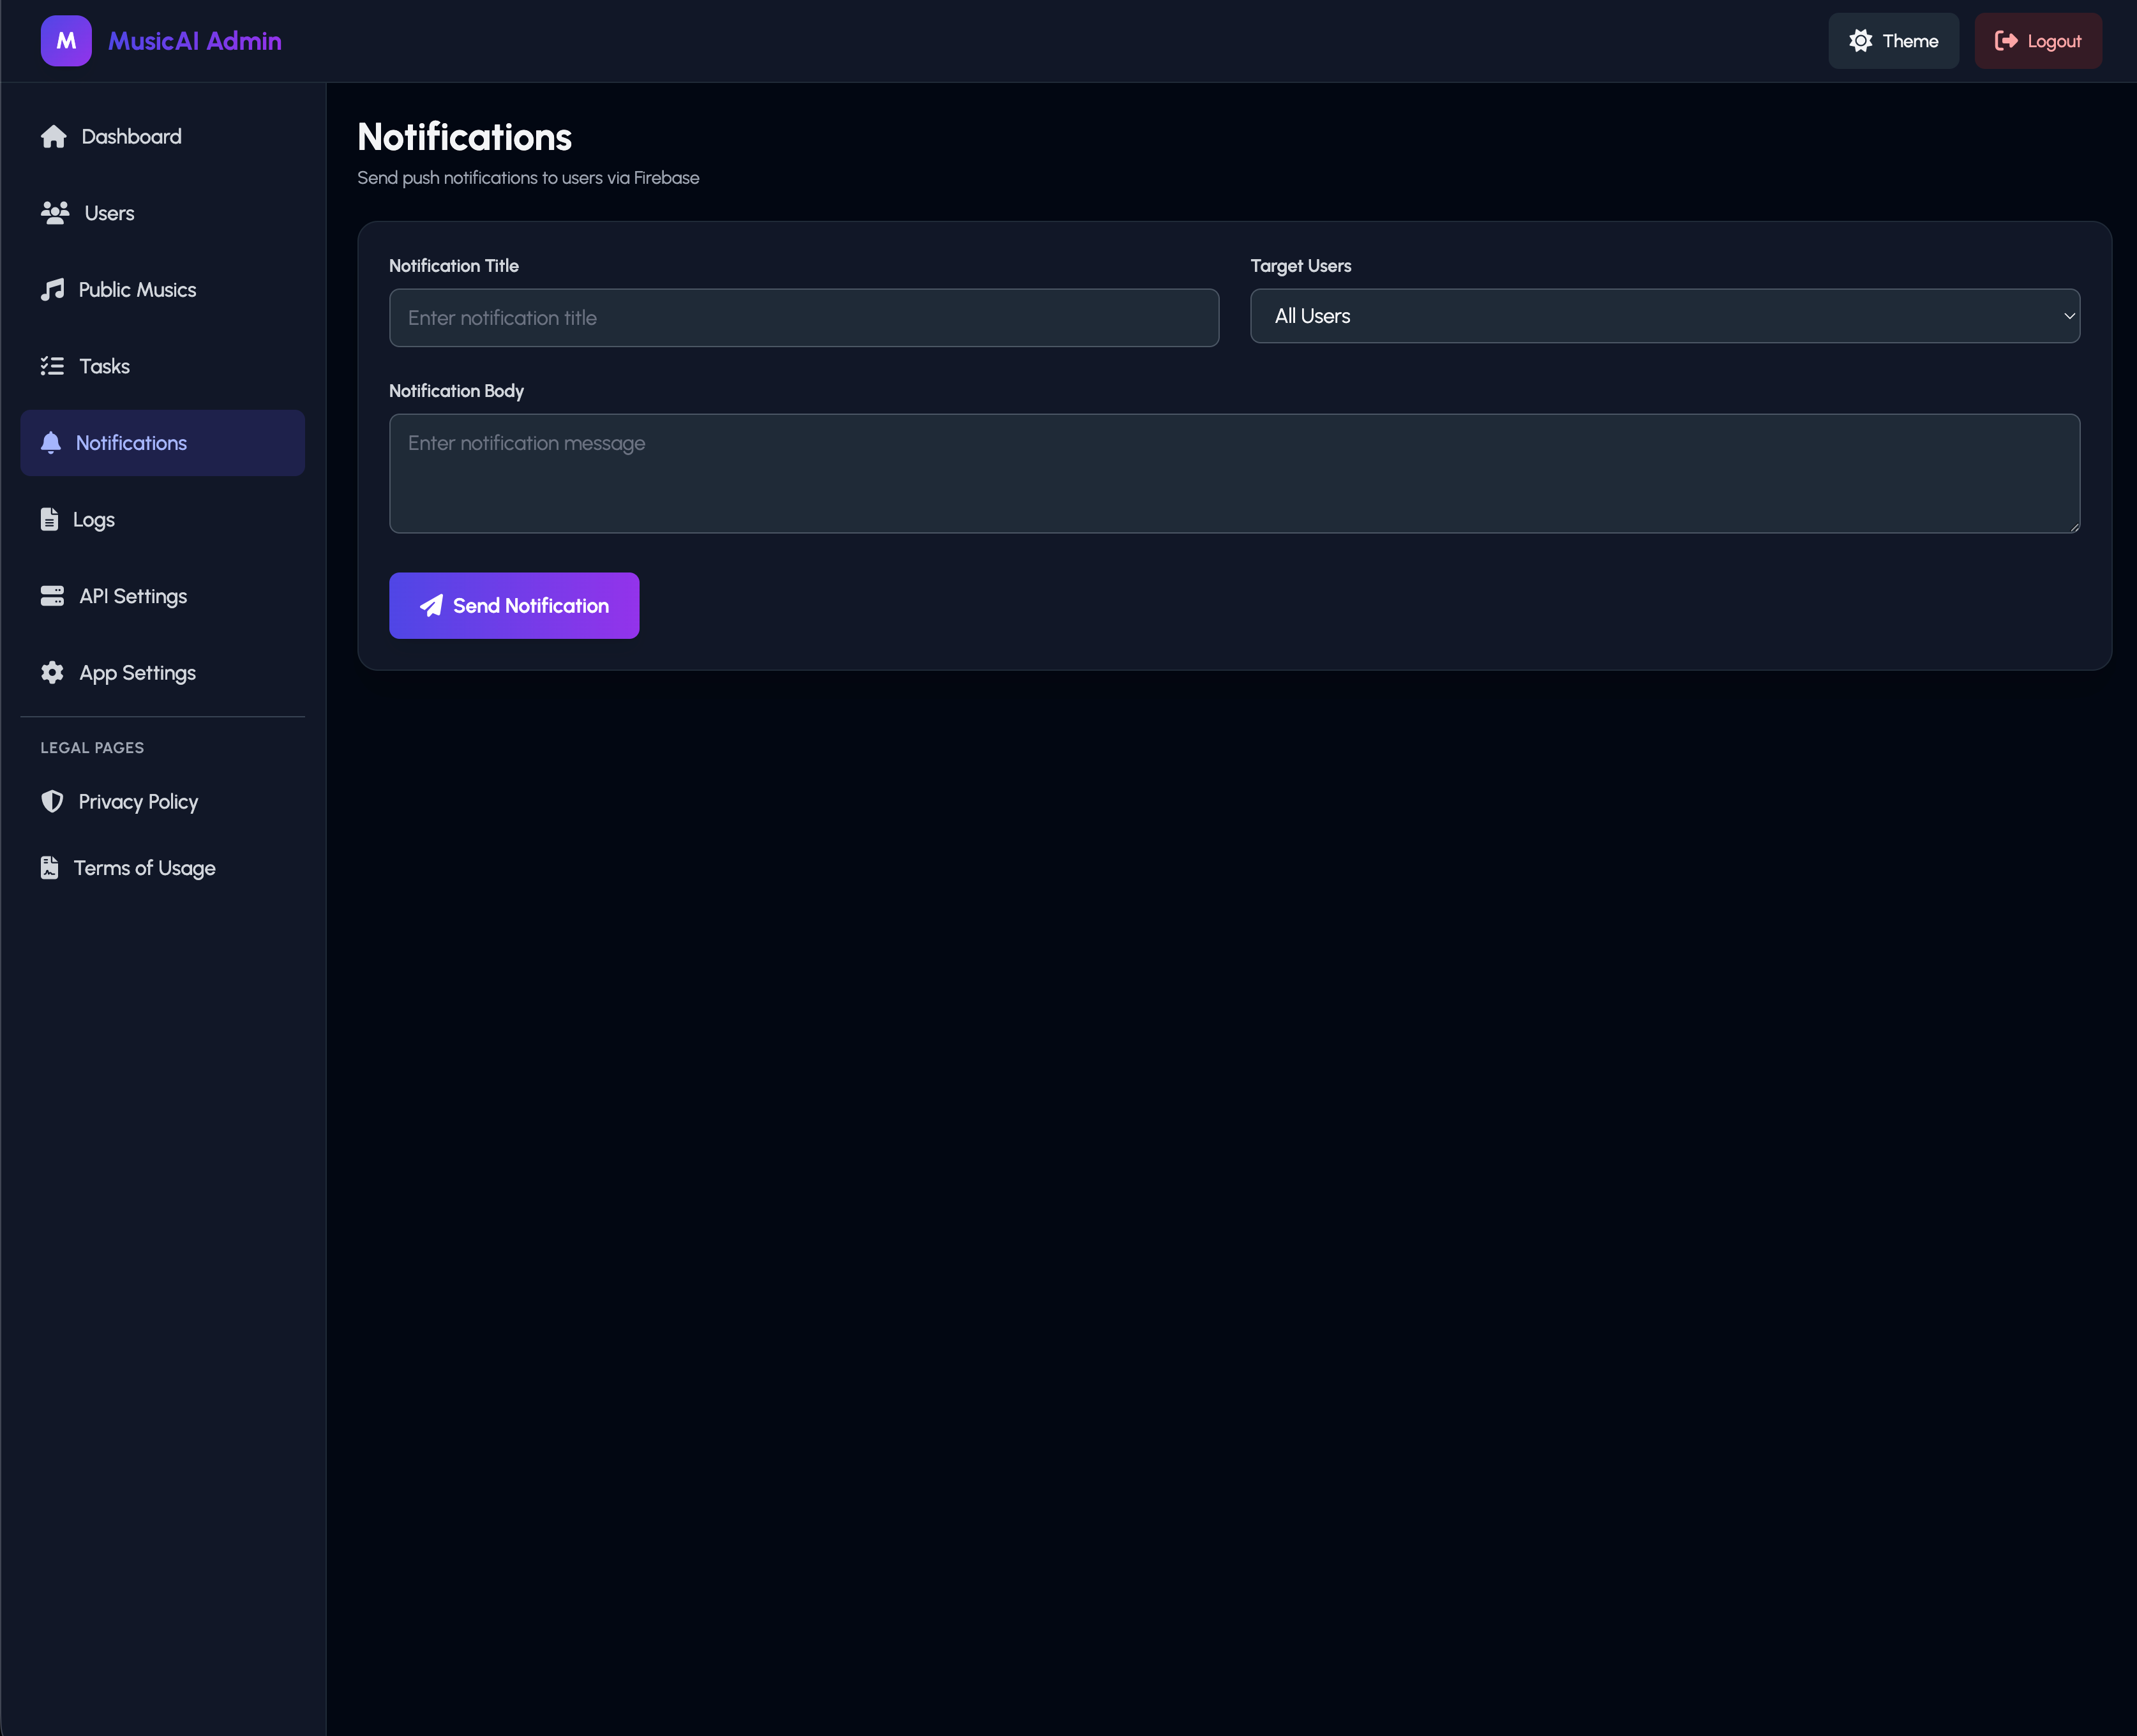The height and width of the screenshot is (1736, 2137).
Task: Click the API Settings server icon
Action: point(52,596)
